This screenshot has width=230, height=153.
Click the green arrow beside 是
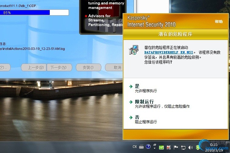131,86
